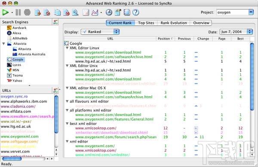
Task: Click the blue notebook icon in toolbar
Action: [127, 12]
